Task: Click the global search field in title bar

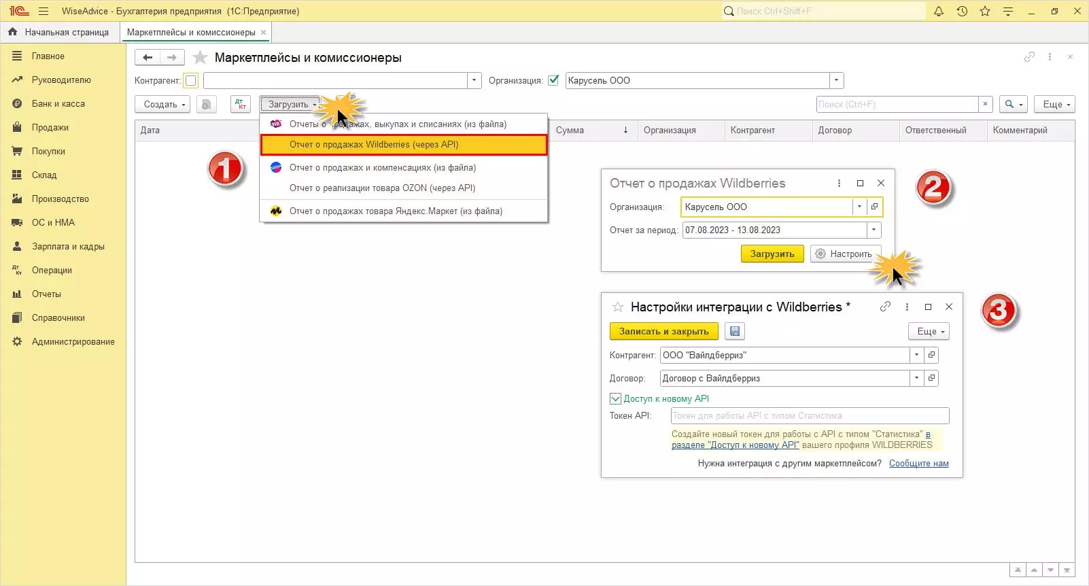Action: click(823, 11)
